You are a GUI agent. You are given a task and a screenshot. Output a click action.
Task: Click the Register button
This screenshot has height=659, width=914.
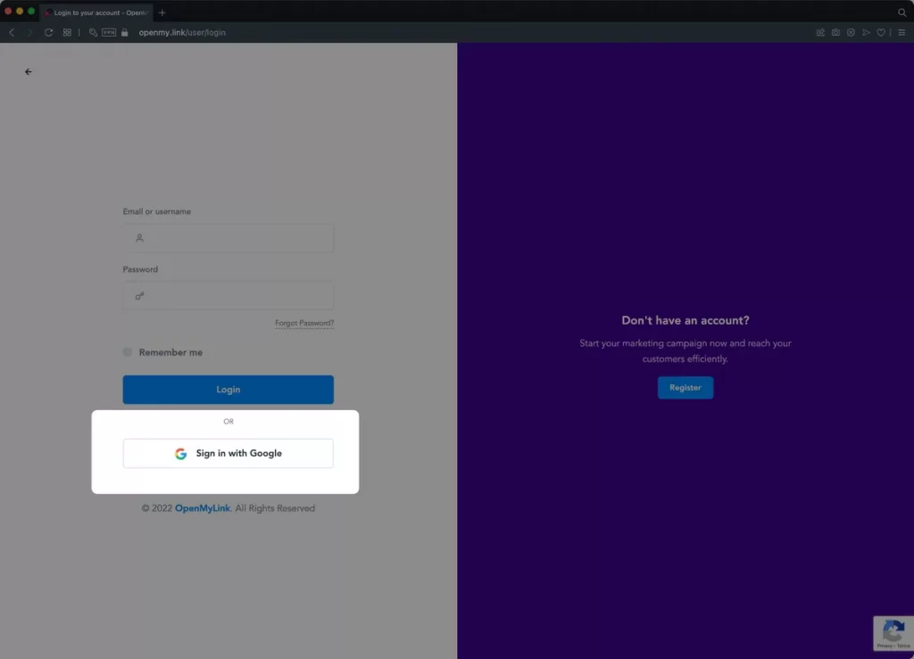(685, 388)
